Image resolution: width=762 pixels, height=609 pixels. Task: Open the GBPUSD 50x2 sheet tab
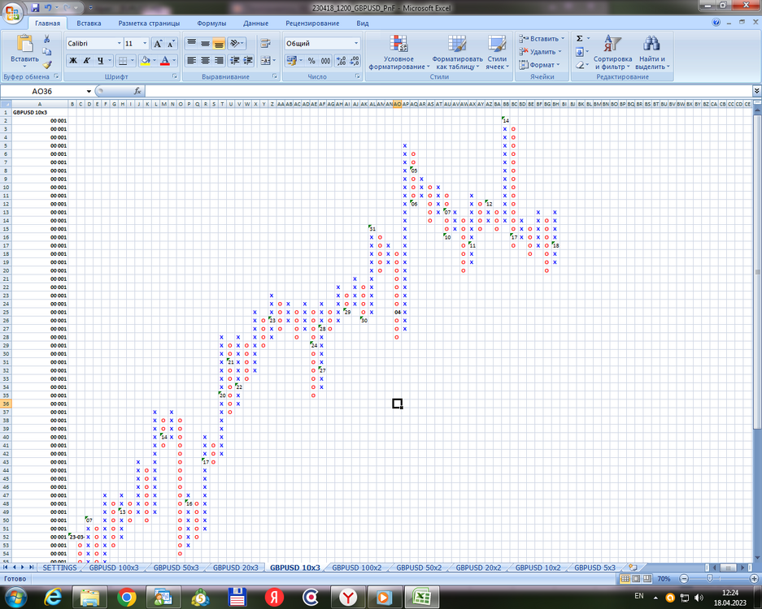pos(419,568)
